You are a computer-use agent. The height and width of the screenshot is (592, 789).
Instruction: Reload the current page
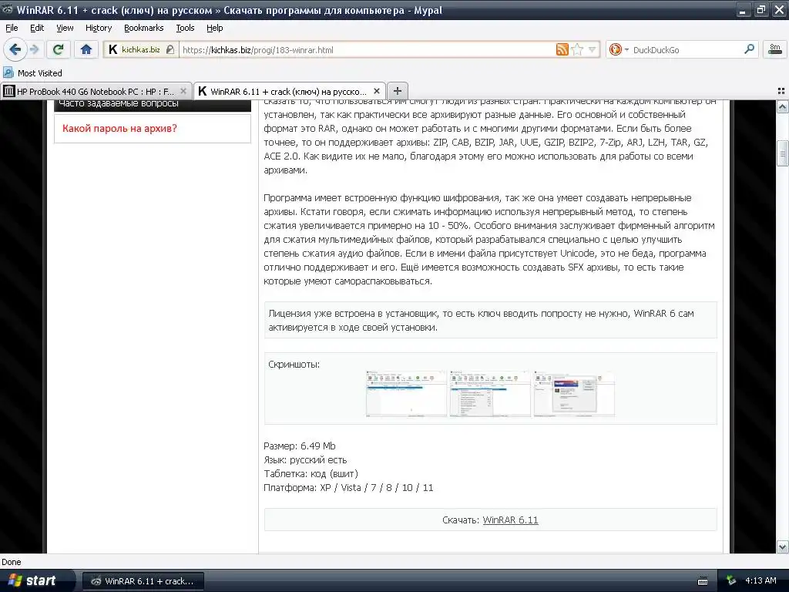tap(59, 49)
